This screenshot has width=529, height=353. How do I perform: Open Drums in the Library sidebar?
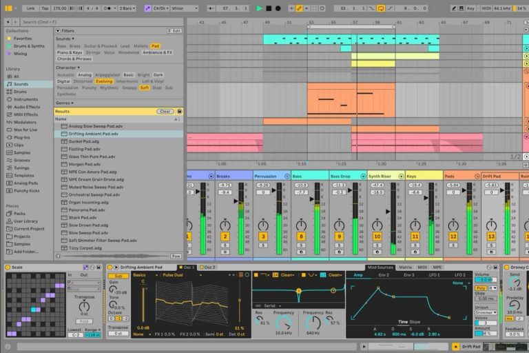pyautogui.click(x=20, y=92)
